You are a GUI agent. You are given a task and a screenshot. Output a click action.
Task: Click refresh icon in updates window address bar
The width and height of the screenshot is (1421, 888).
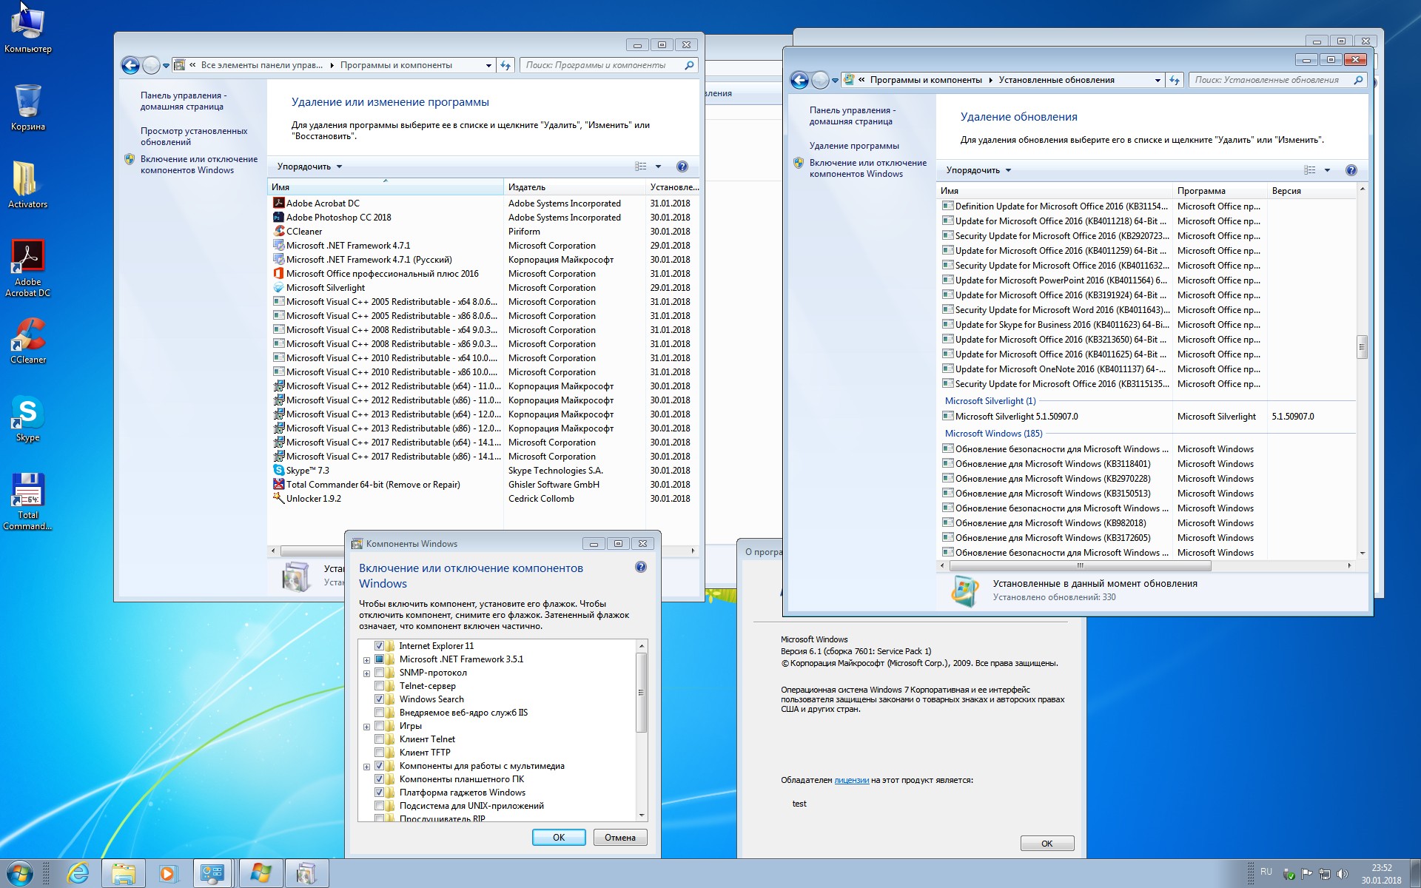point(1175,80)
